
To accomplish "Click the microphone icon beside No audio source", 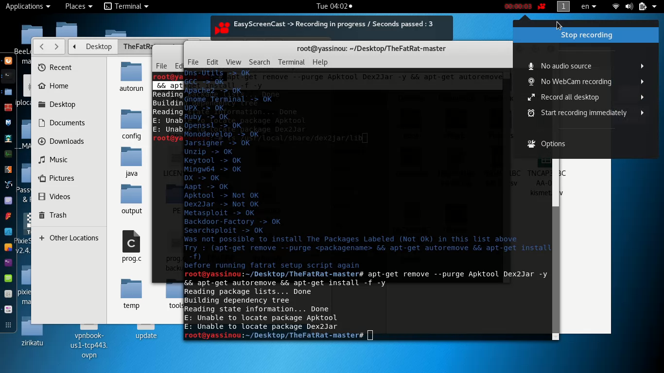I will pyautogui.click(x=530, y=66).
